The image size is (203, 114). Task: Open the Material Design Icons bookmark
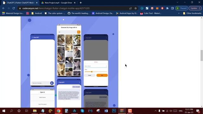pyautogui.click(x=13, y=13)
